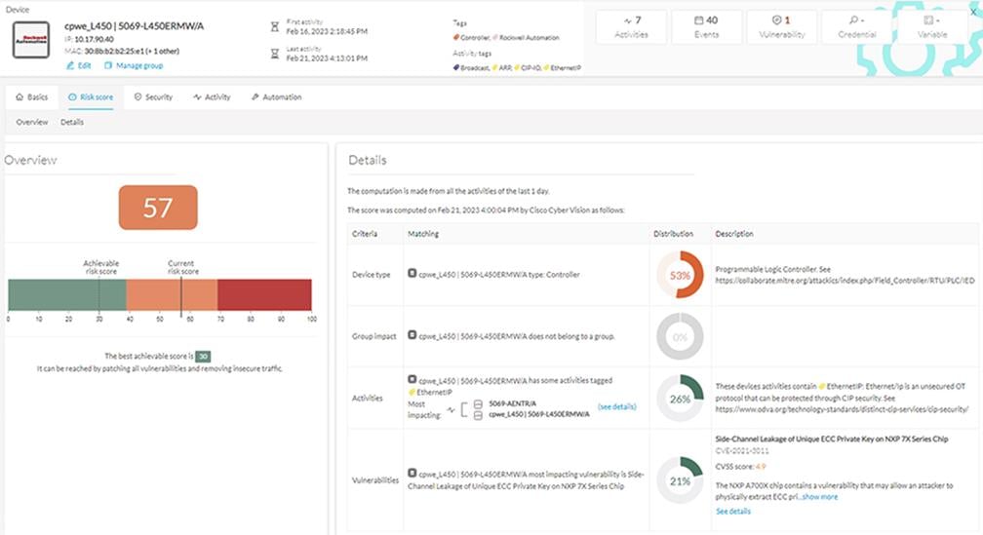Open the Security tab

[153, 97]
